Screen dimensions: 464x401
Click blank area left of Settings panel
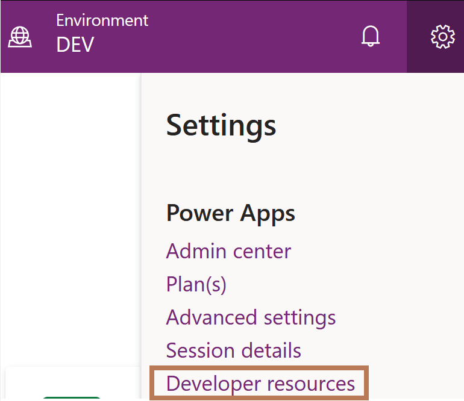(x=69, y=211)
